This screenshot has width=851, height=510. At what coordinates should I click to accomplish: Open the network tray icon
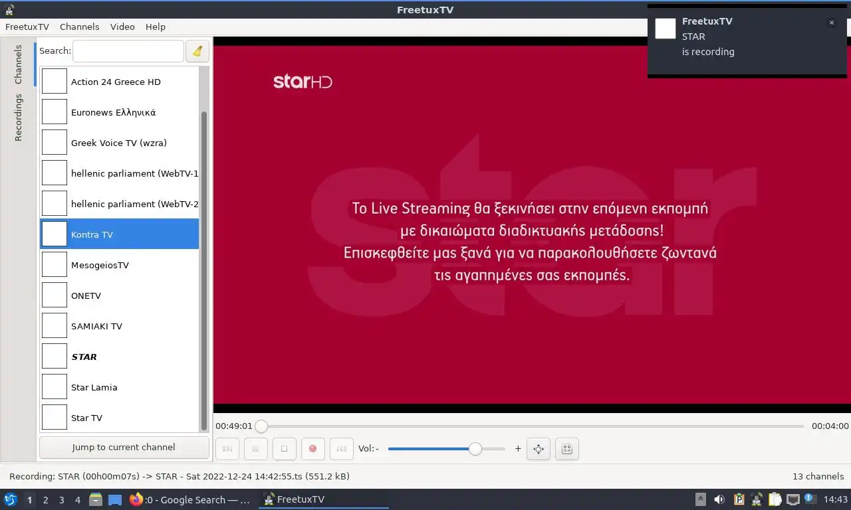pyautogui.click(x=792, y=499)
